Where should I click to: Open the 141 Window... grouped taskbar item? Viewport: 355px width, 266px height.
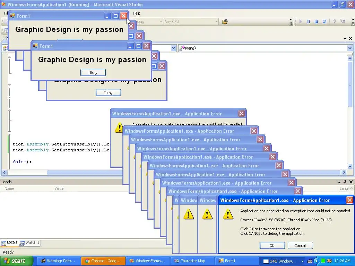point(282,261)
